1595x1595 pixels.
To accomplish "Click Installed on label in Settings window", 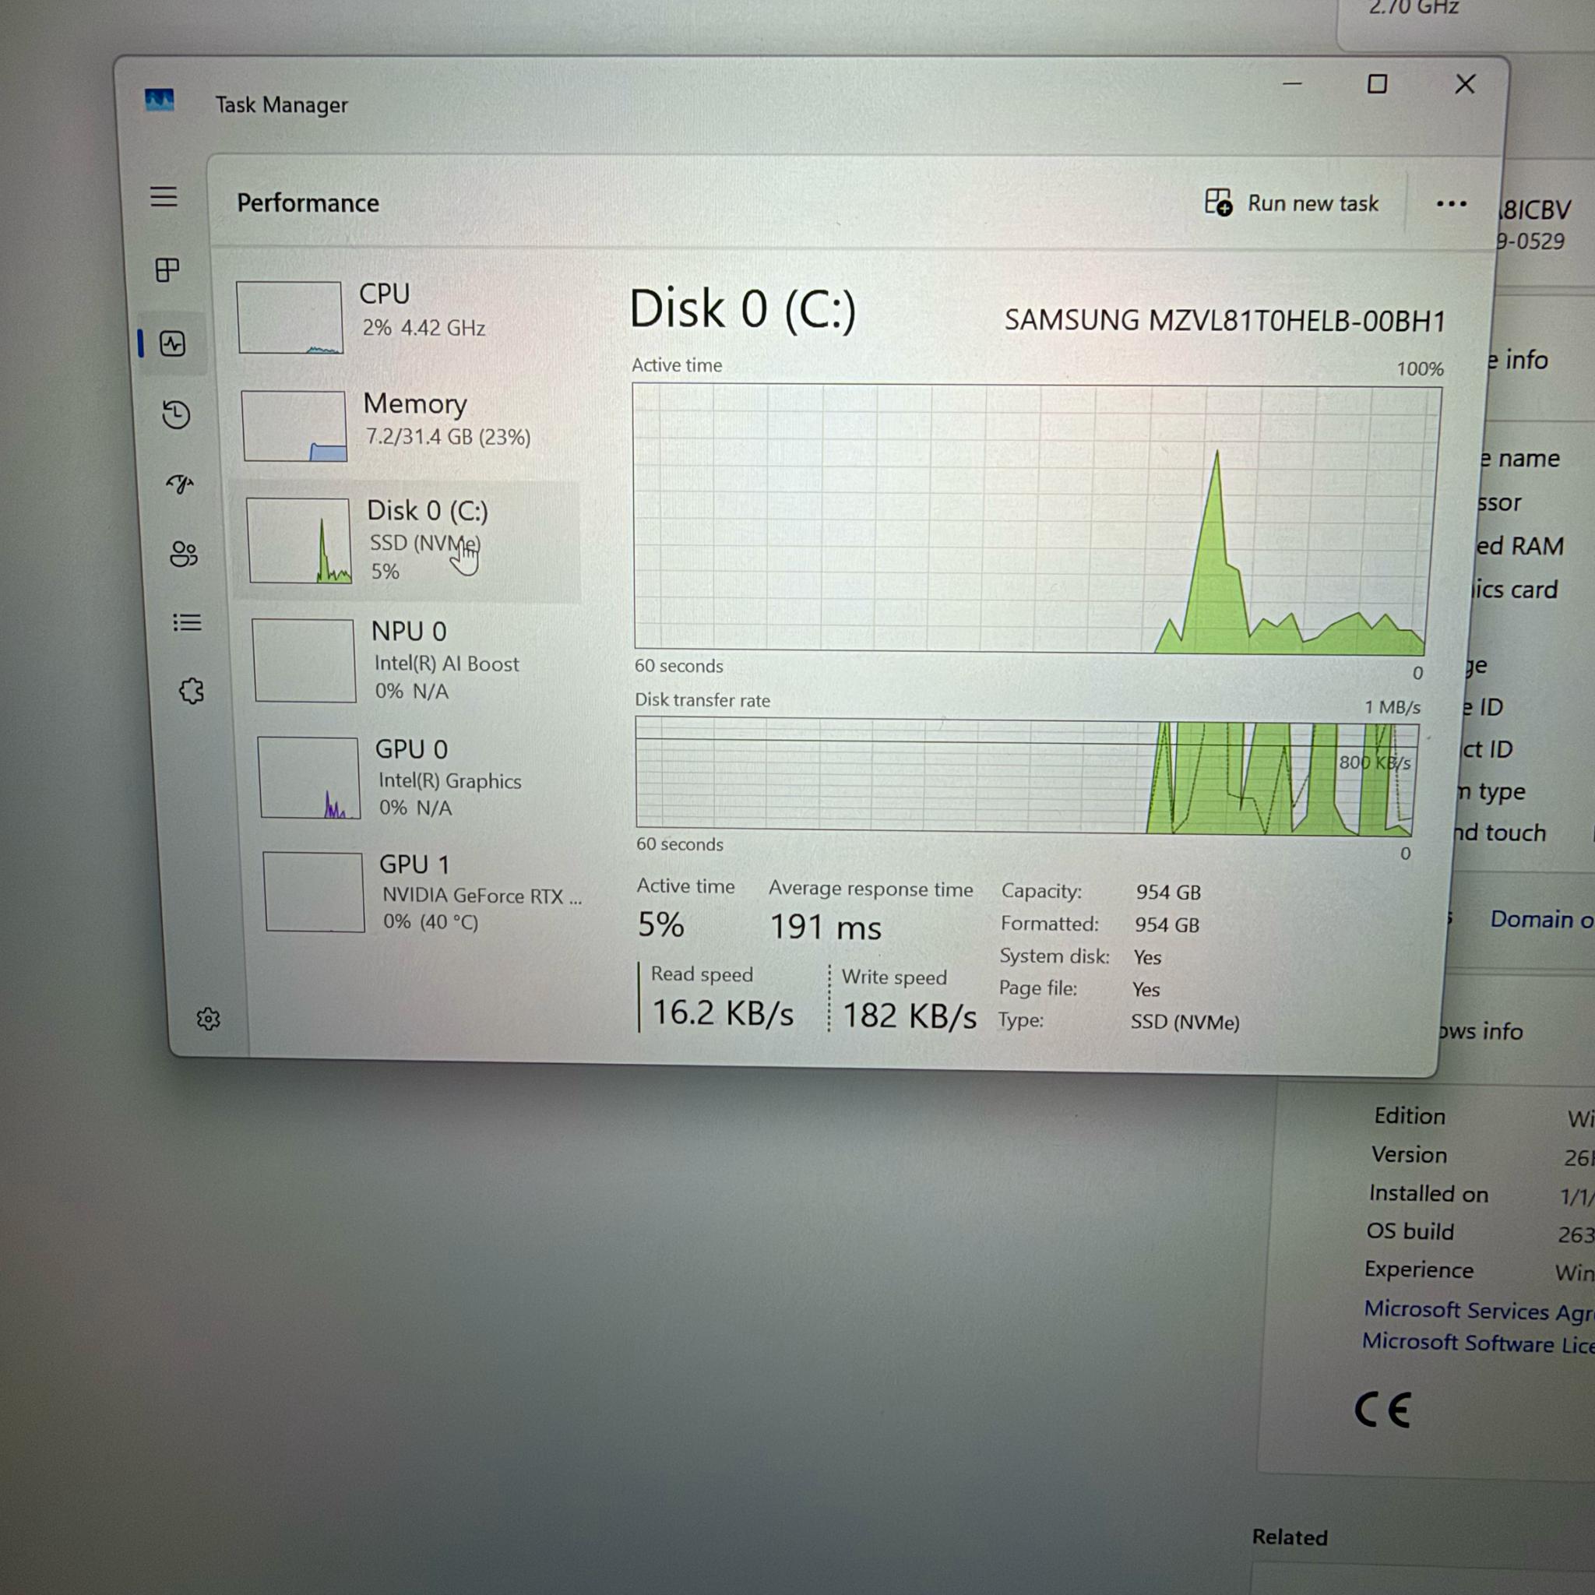I will tap(1428, 1194).
